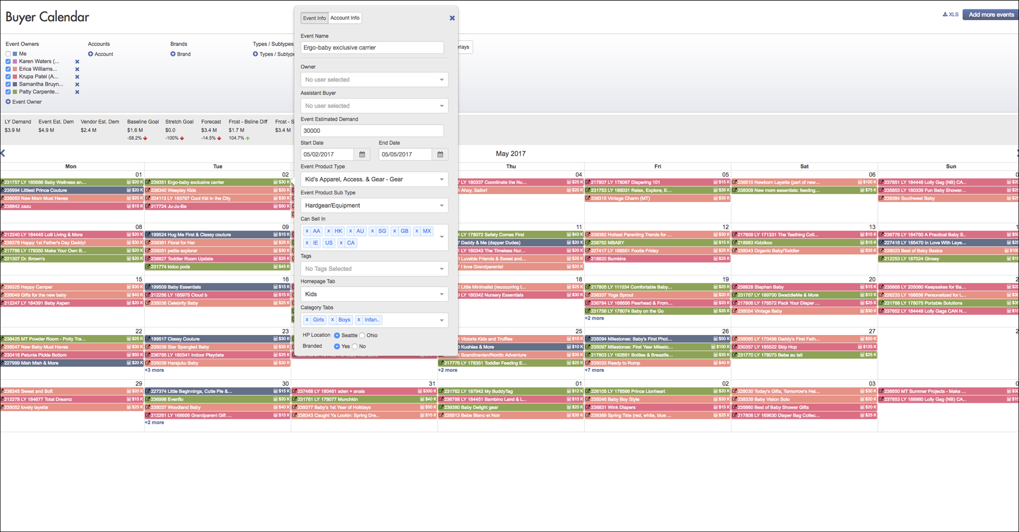
Task: Show +2 more events on Thursday 25
Action: point(448,370)
